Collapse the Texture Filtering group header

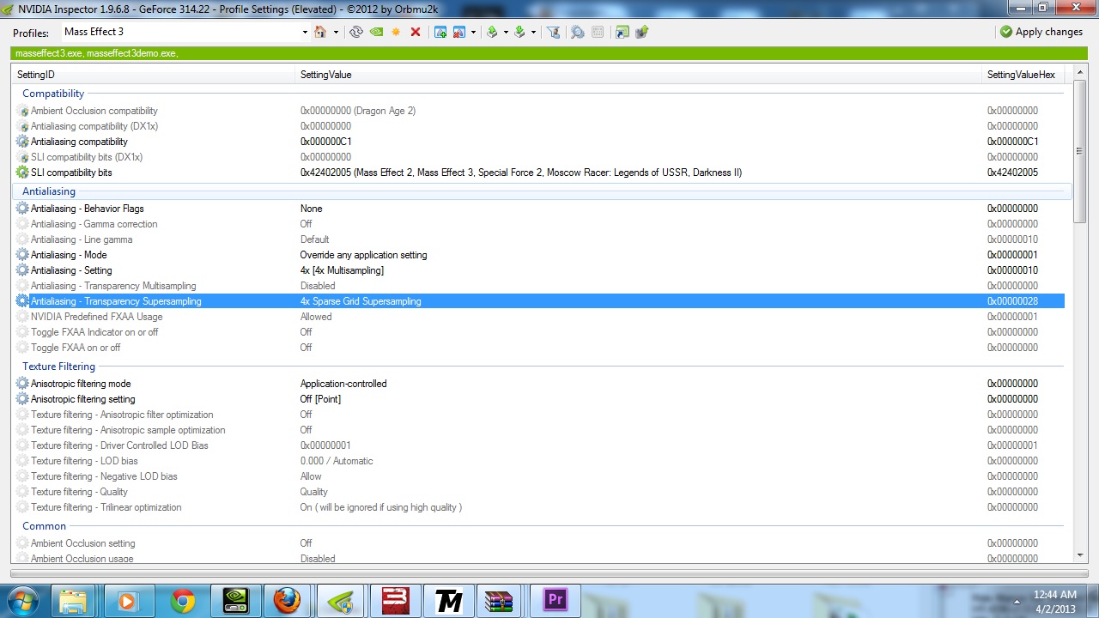(58, 367)
